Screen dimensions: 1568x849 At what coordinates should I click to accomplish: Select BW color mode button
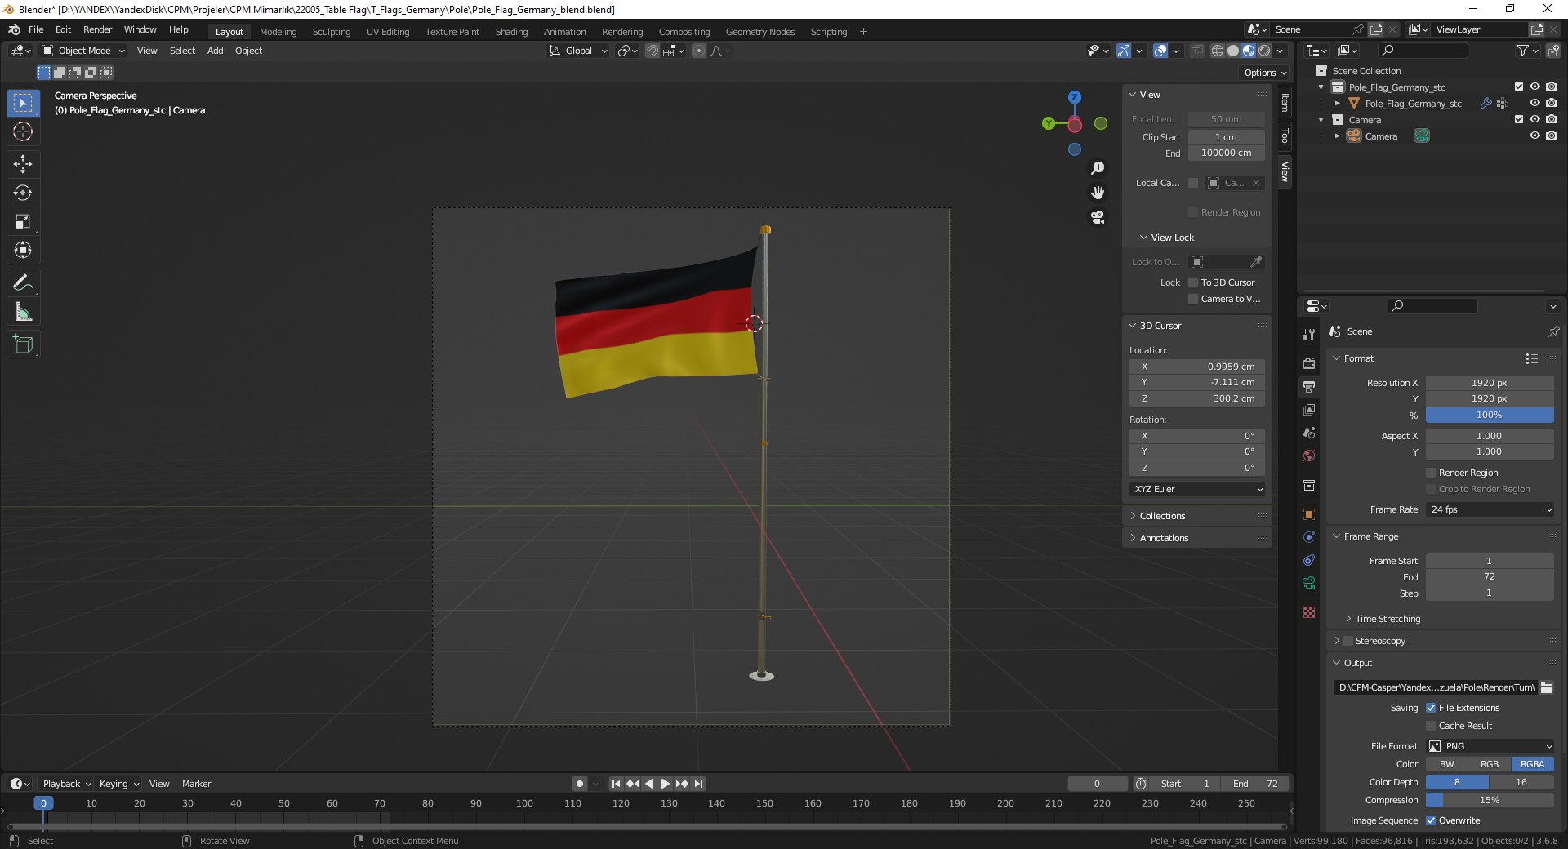pos(1447,764)
